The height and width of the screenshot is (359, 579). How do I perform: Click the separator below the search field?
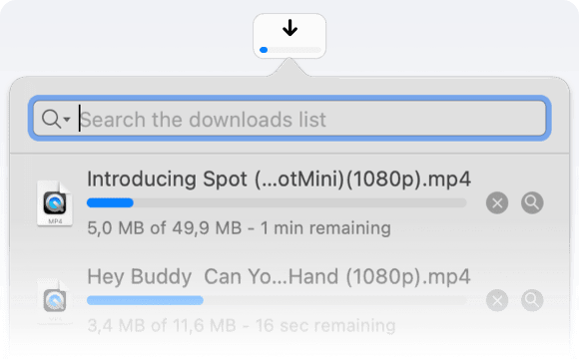pyautogui.click(x=289, y=154)
